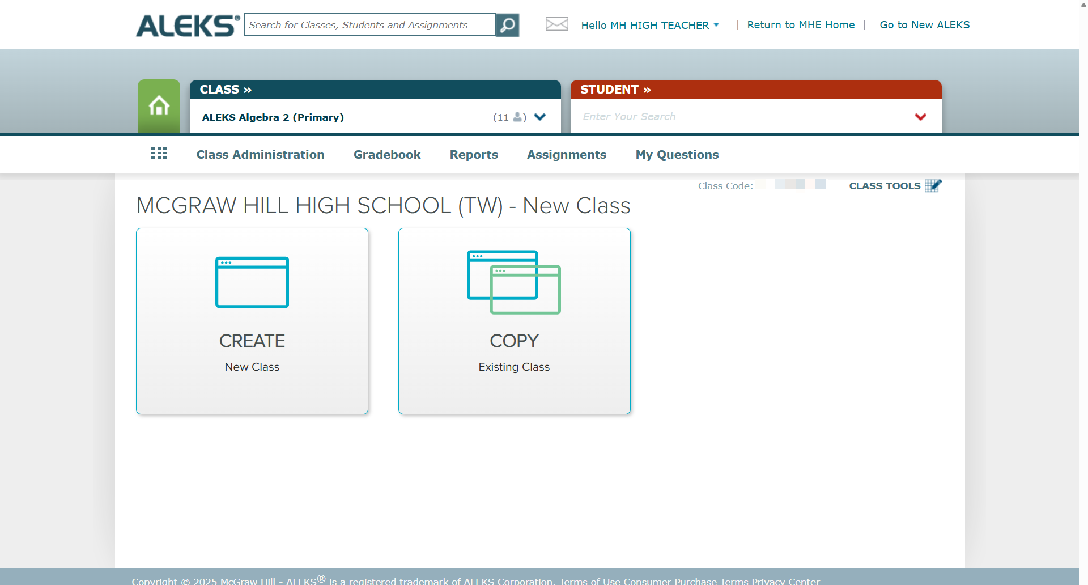
Task: Click Return to MHE Home link
Action: tap(801, 25)
